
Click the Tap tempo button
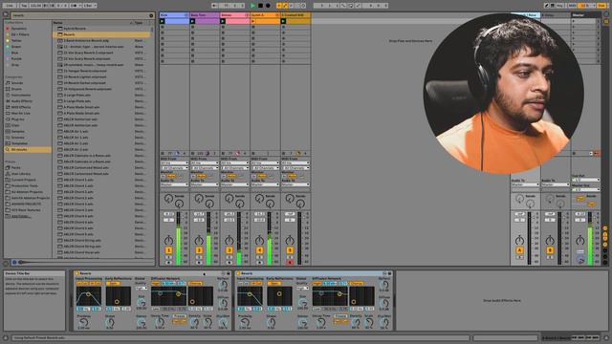click(x=23, y=6)
